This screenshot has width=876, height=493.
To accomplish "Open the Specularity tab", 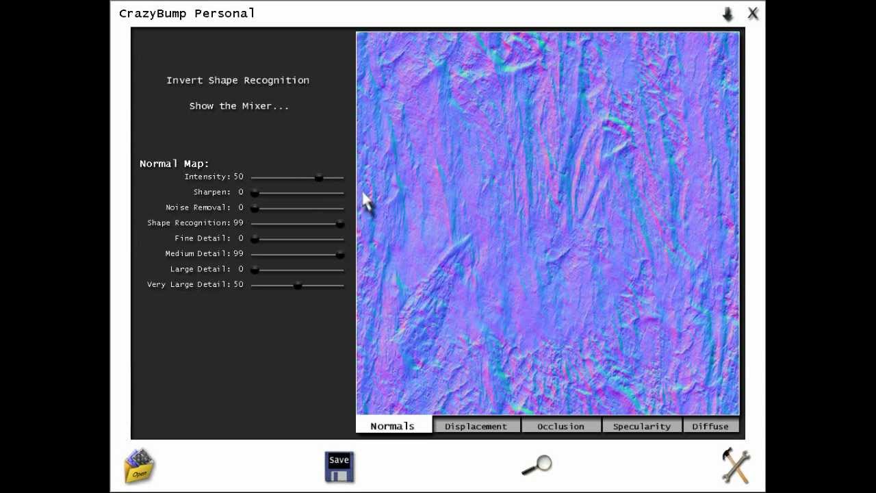I will [641, 426].
